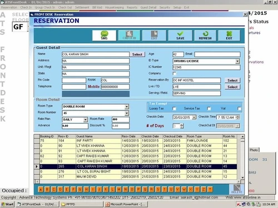Switch to PPTFD taskbar item
This screenshot has height=208, width=278.
click(x=82, y=204)
